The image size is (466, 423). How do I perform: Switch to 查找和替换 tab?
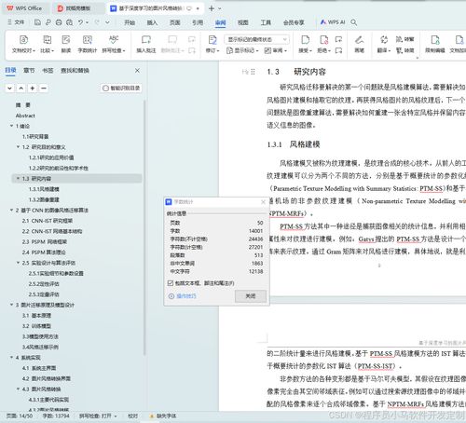[x=75, y=71]
